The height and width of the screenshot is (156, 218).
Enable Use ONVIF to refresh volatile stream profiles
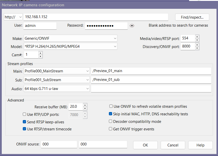point(111,107)
